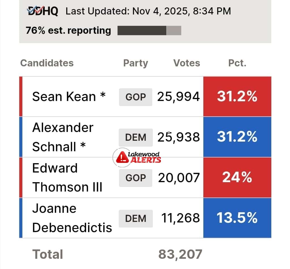Click the total votes 83,207 figure
Image resolution: width=290 pixels, height=269 pixels.
coord(180,254)
